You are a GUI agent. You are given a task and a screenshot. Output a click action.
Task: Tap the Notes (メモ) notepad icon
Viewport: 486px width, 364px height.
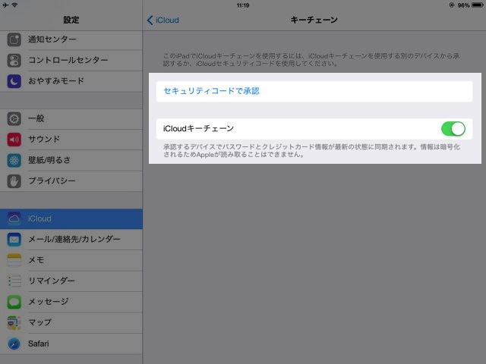[x=14, y=260]
